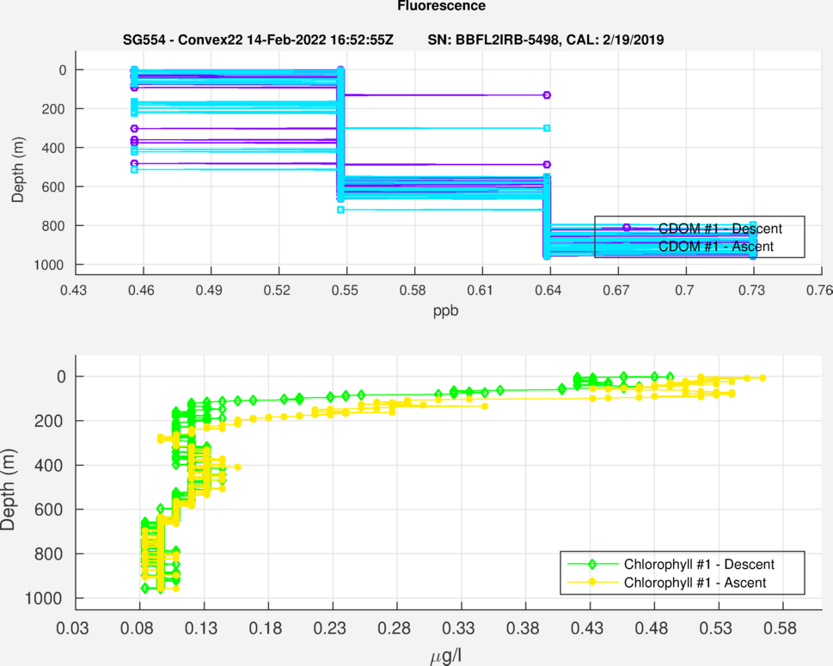833x666 pixels.
Task: Click the 1000 depth tick of Chlorophyll plot
Action: (x=46, y=599)
